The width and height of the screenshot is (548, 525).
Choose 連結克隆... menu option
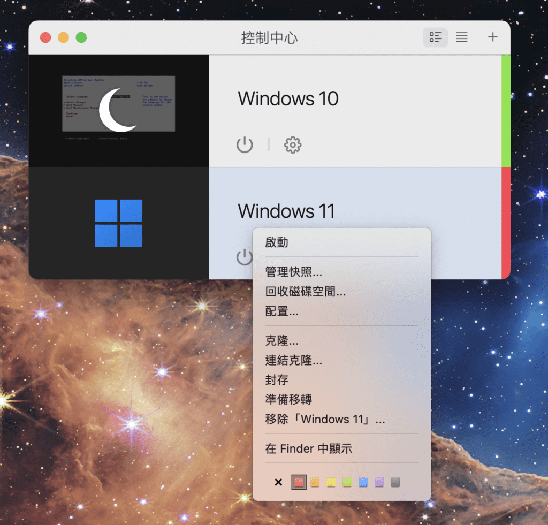(294, 360)
